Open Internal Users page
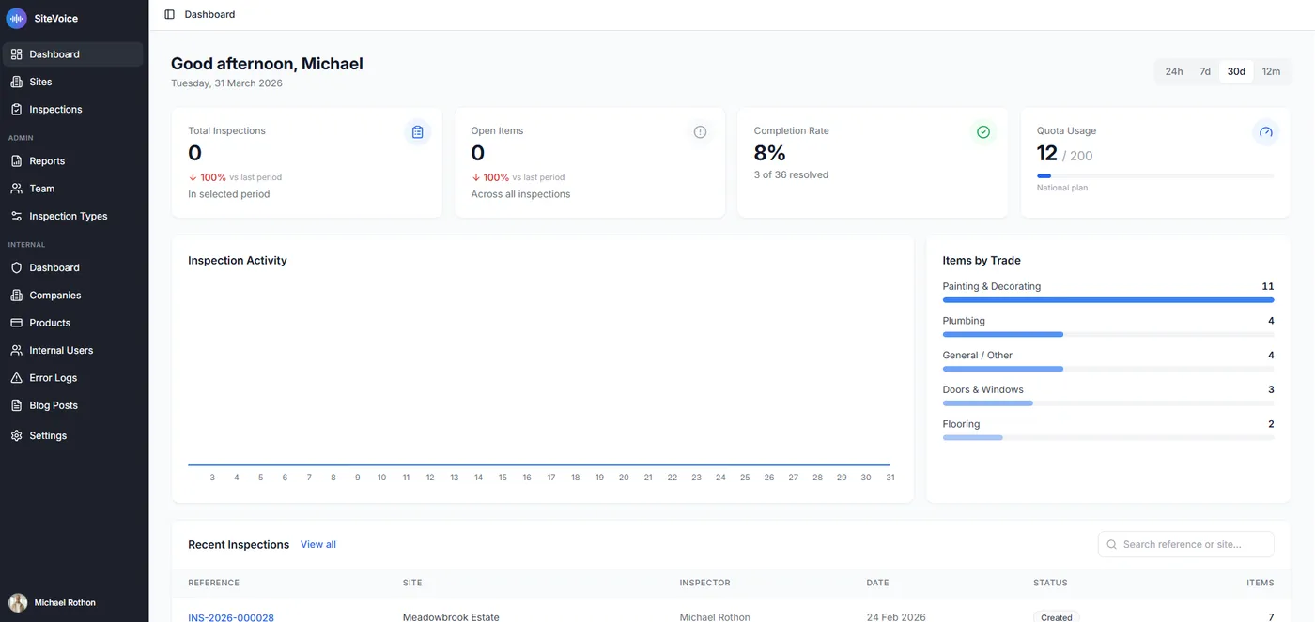1315x622 pixels. click(73, 350)
